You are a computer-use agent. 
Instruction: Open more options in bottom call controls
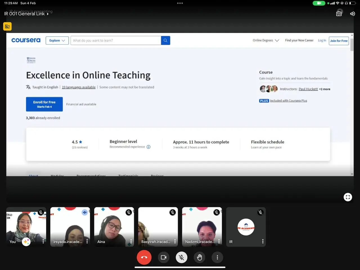click(x=217, y=257)
